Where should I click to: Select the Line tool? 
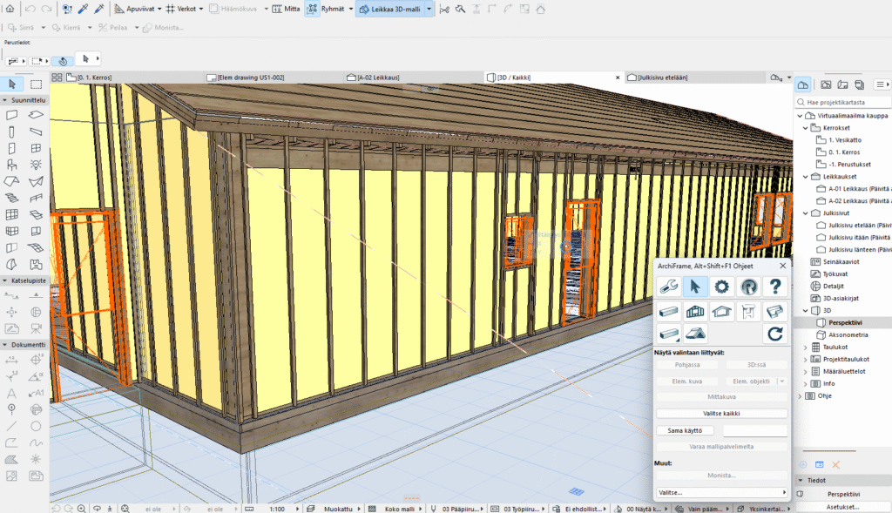pos(11,426)
